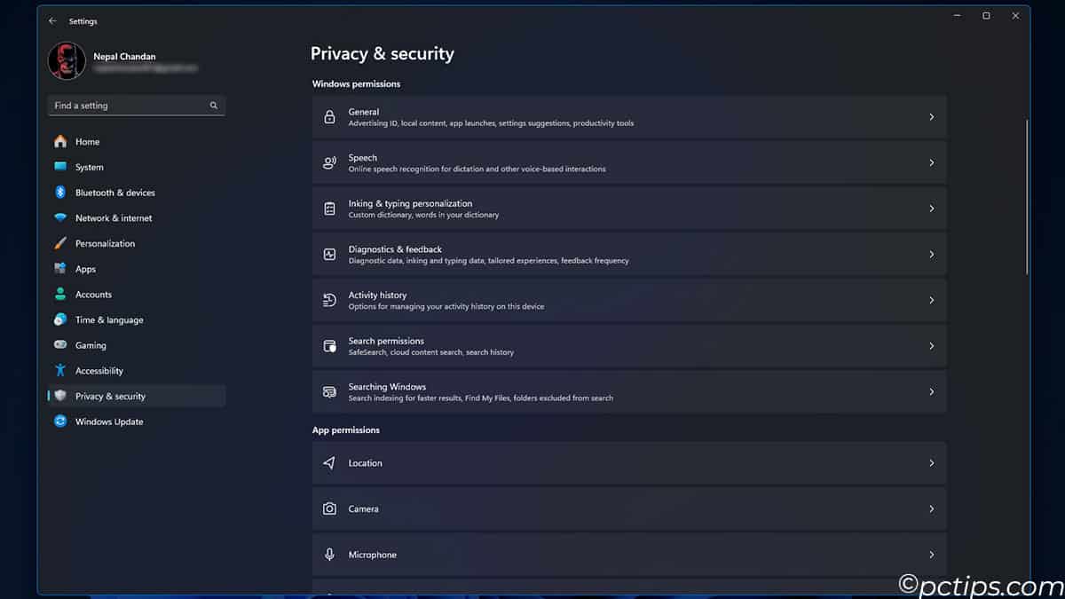Image resolution: width=1065 pixels, height=599 pixels.
Task: Click the Network & internet Wi-Fi icon
Action: [x=60, y=218]
